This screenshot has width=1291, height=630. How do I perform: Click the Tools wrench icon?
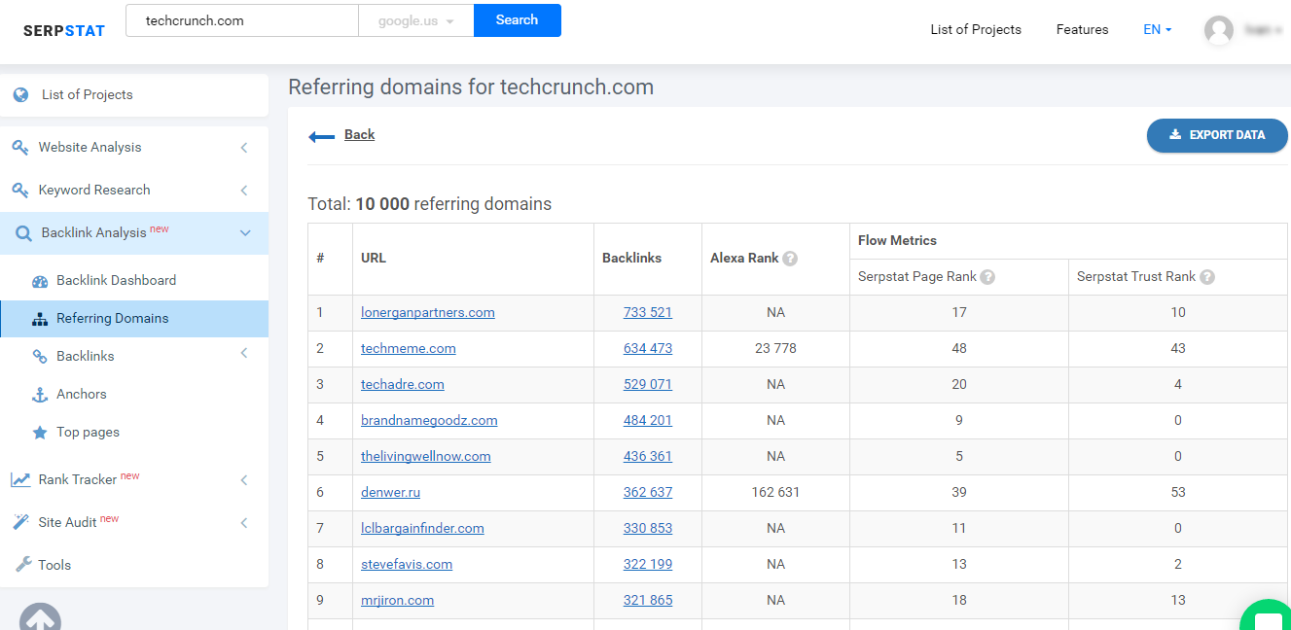(23, 564)
